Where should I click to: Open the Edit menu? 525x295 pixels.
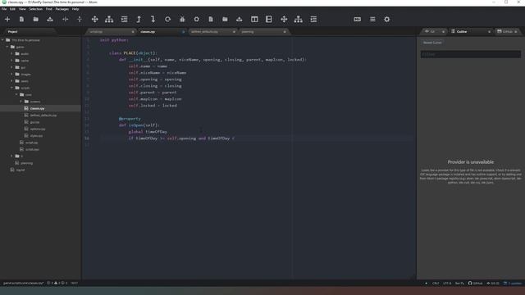[13, 9]
